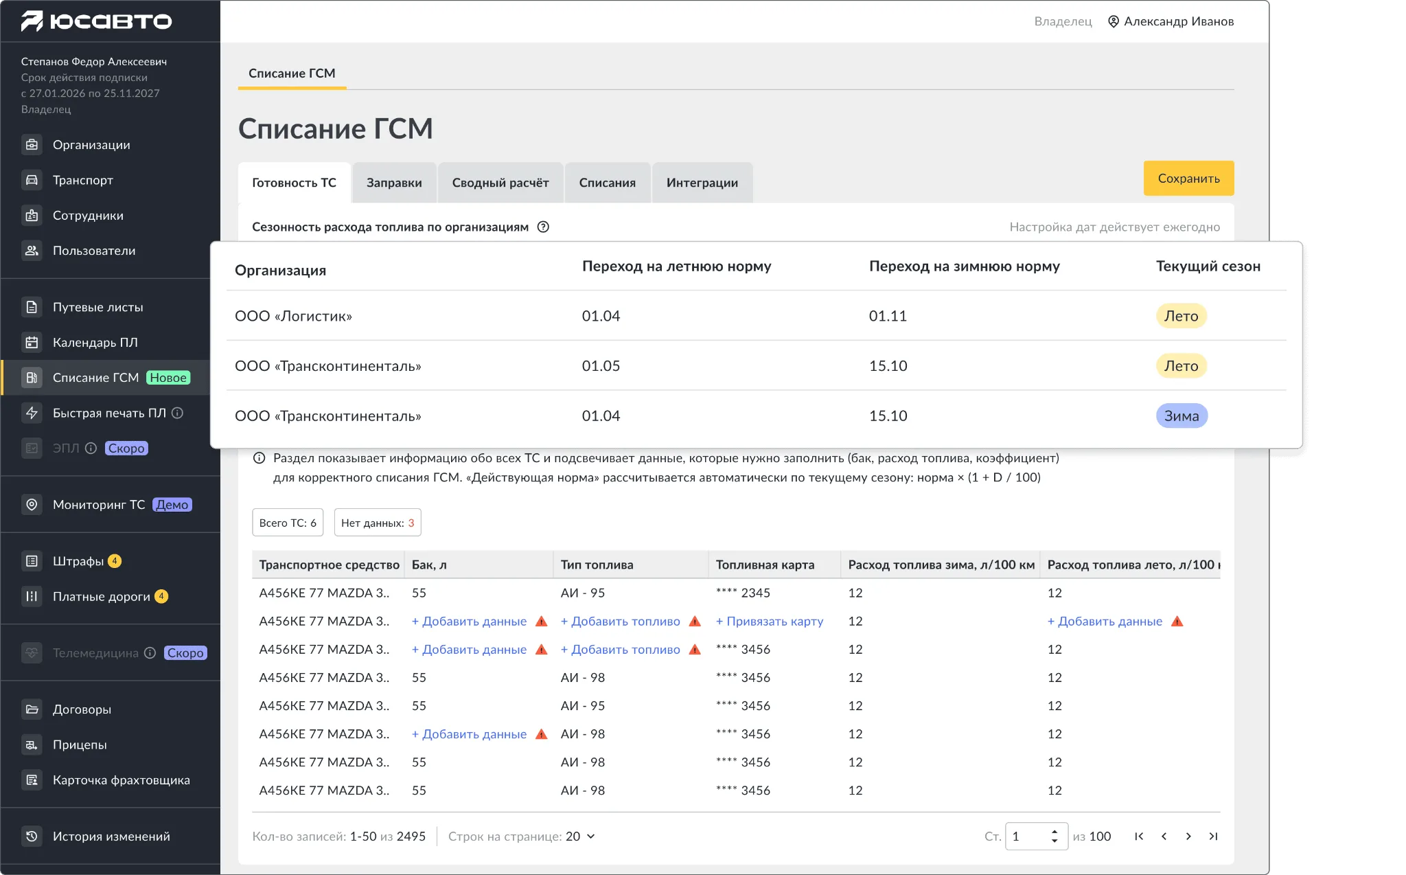Expand rows per page dropdown
The image size is (1406, 875).
522,837
